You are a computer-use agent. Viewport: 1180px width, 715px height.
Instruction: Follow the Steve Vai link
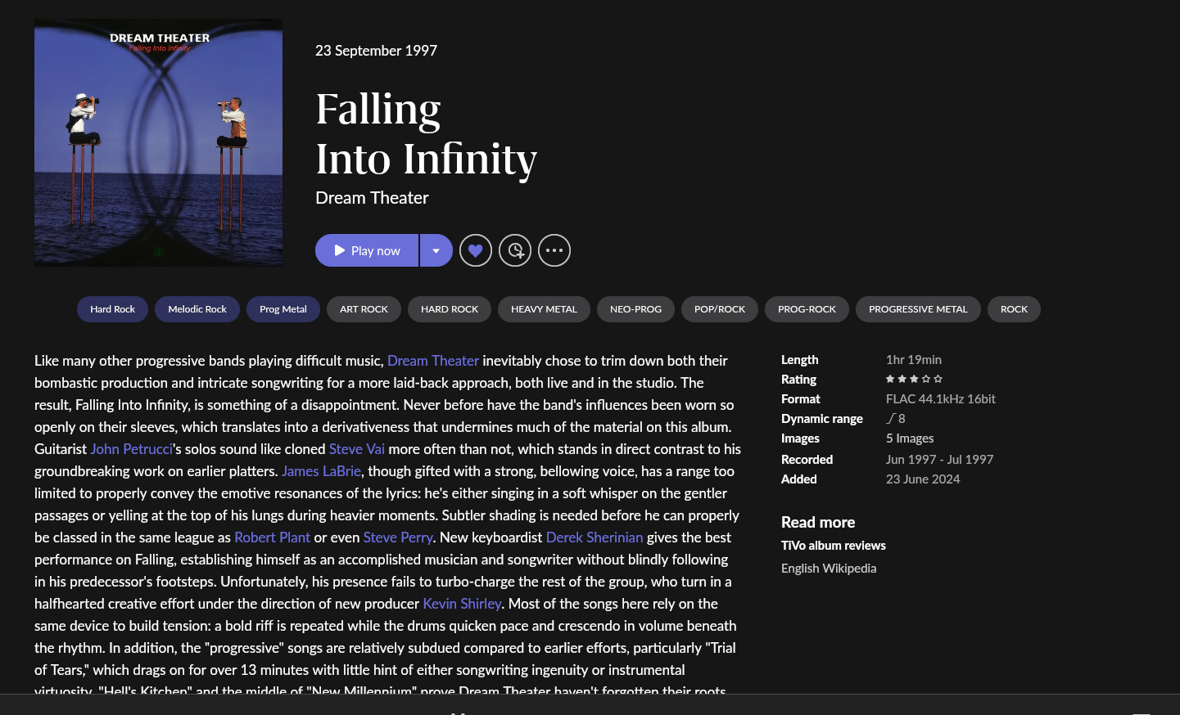[357, 449]
